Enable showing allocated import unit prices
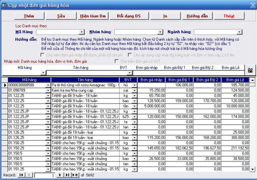Screen dimensions: 257x180 (x=42, y=55)
